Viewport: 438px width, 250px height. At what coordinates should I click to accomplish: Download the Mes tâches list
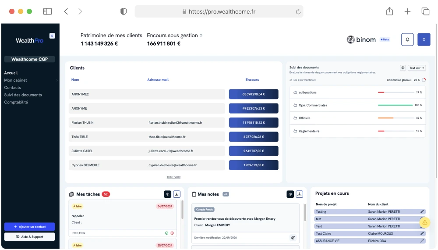177,194
